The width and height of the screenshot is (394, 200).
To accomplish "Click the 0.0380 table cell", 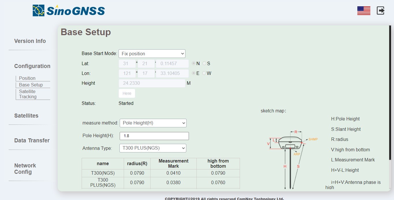I will point(173,183).
